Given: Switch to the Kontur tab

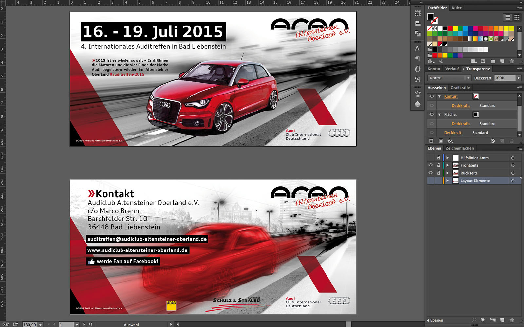Looking at the screenshot, I should point(434,69).
